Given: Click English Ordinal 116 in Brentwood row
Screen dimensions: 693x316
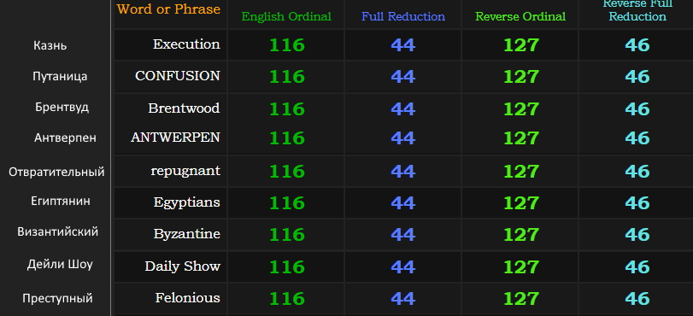Looking at the screenshot, I should 287,109.
